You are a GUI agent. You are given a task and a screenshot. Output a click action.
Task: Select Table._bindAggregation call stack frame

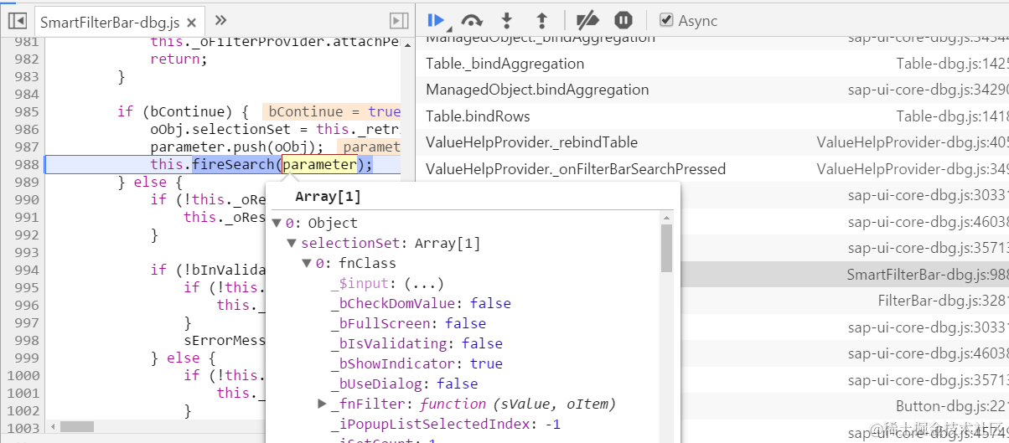504,64
